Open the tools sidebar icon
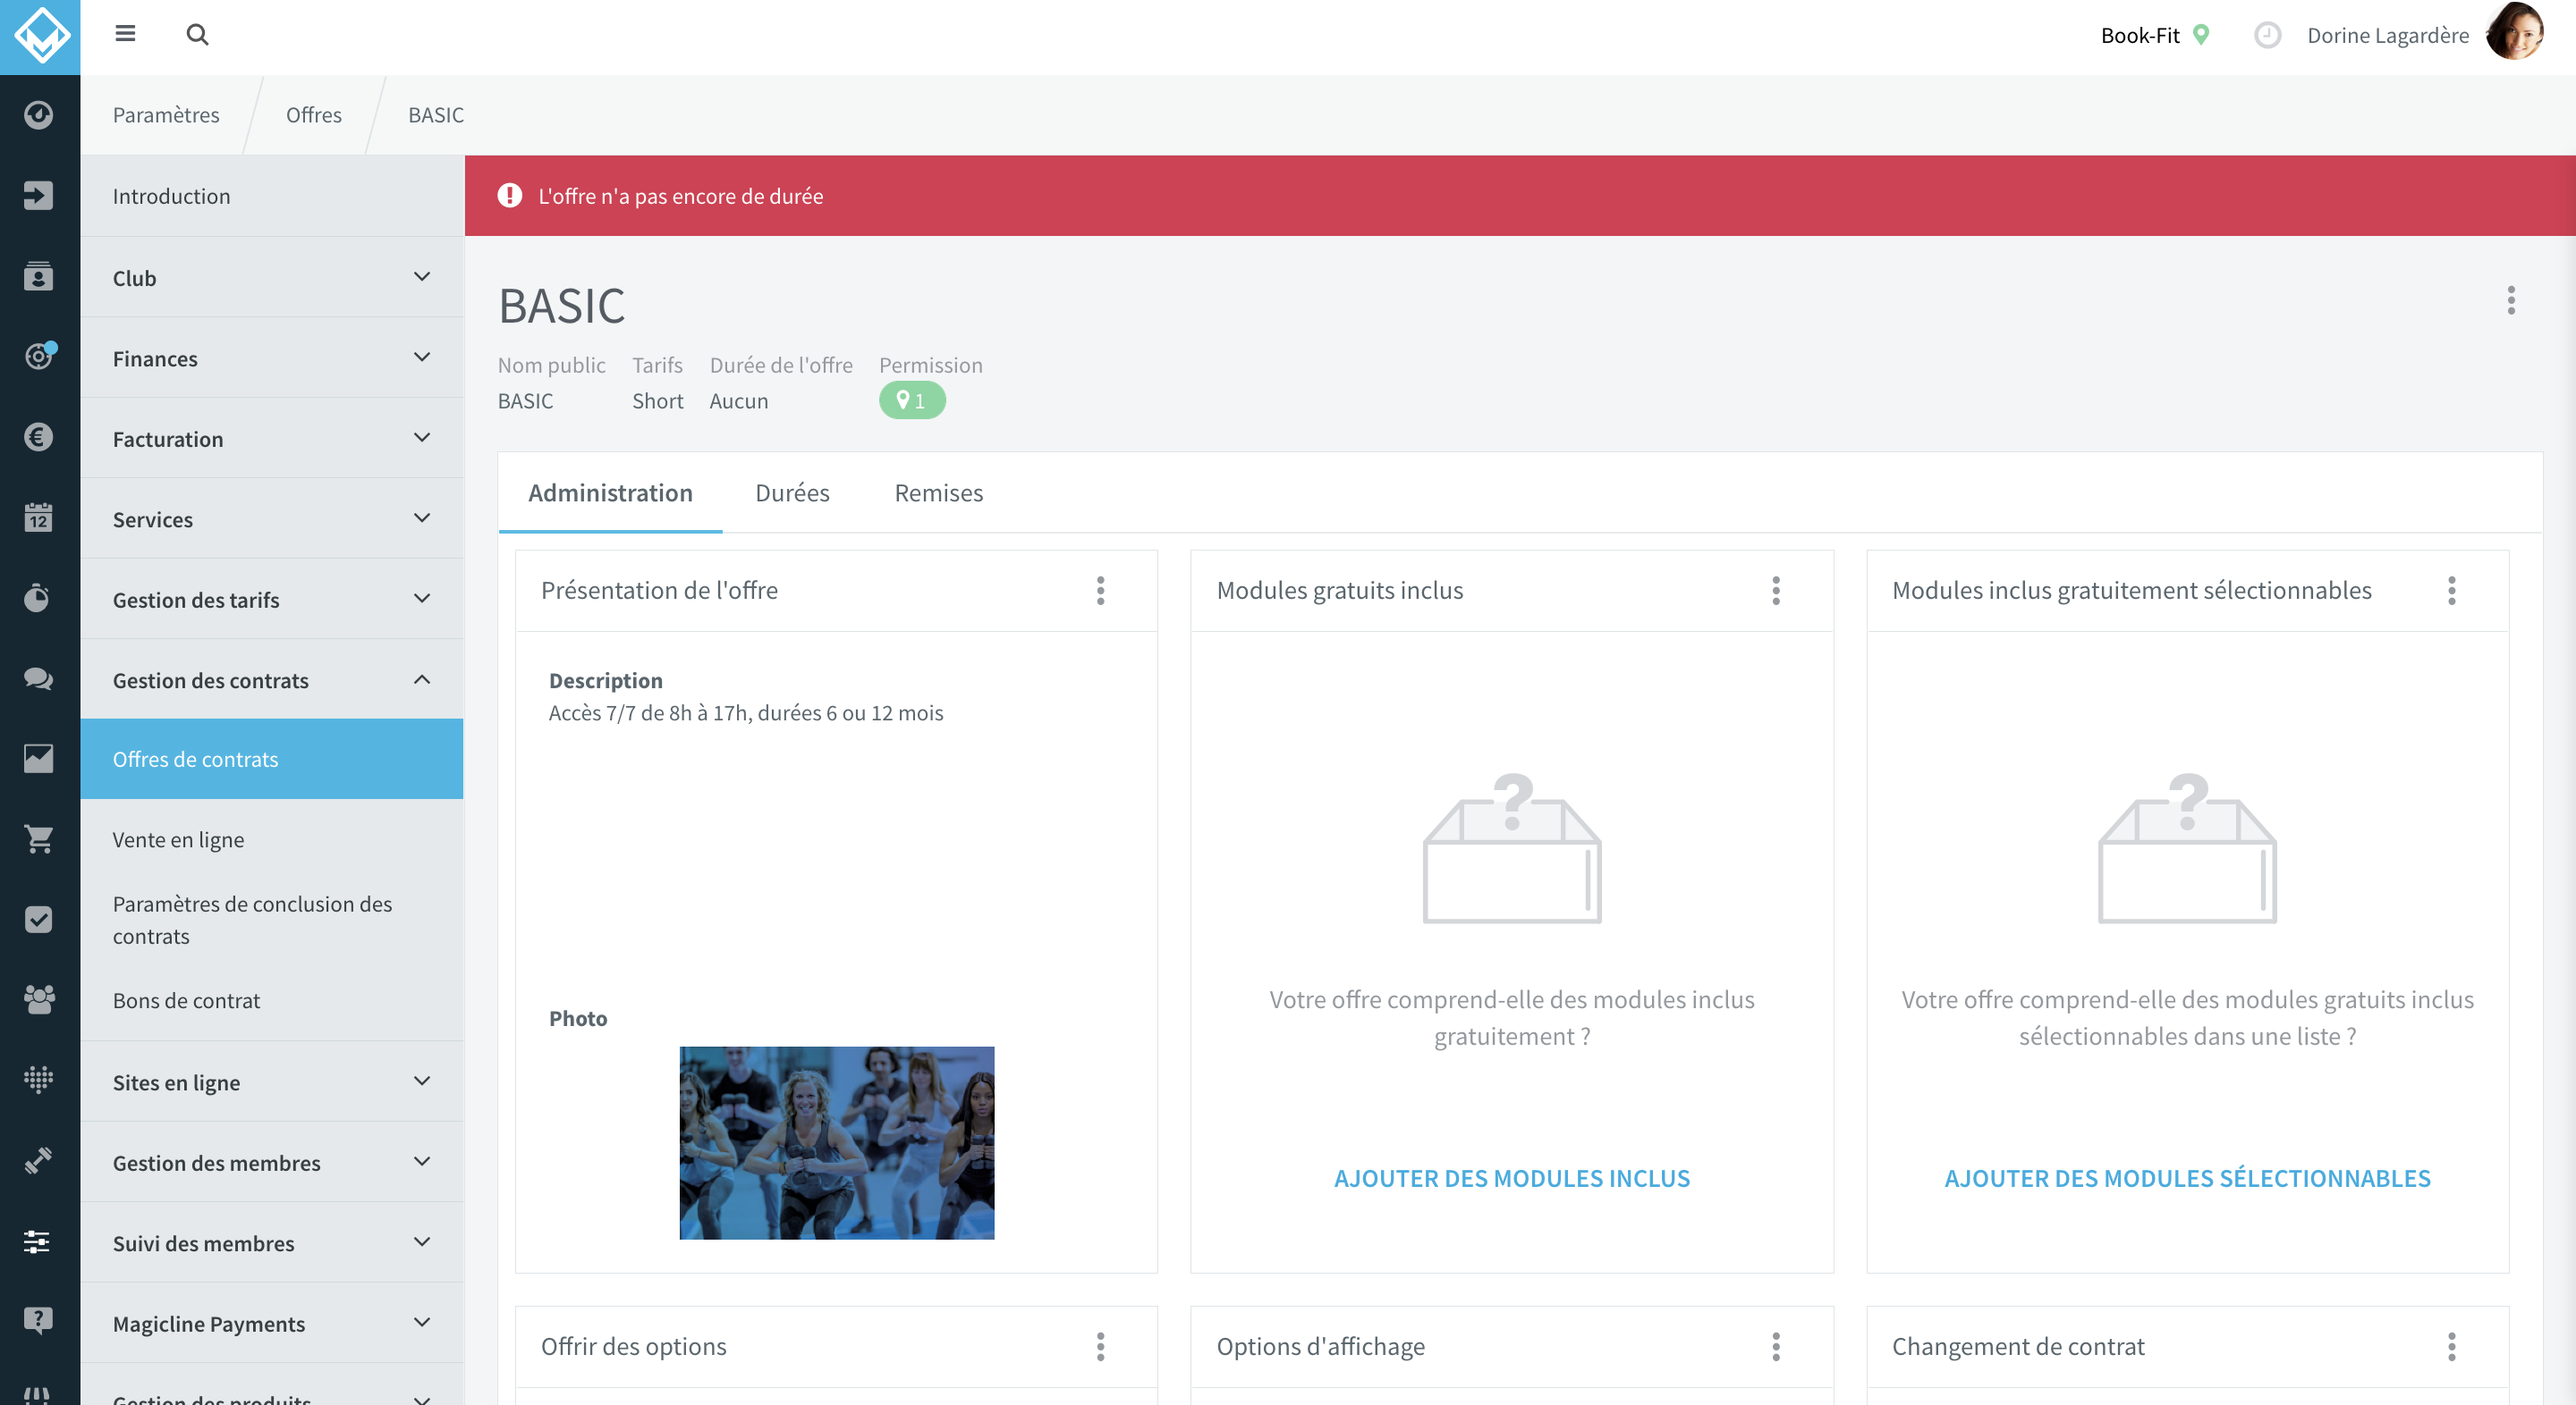 38,1161
